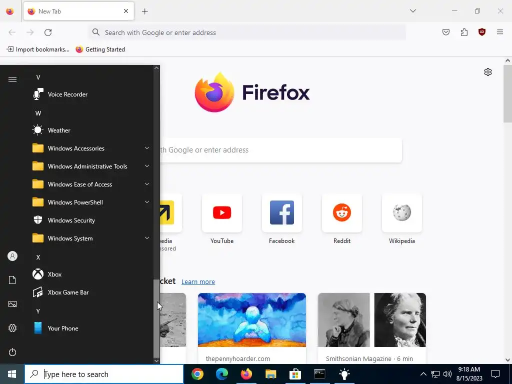Click Start menu scrollbar up arrow

156,68
